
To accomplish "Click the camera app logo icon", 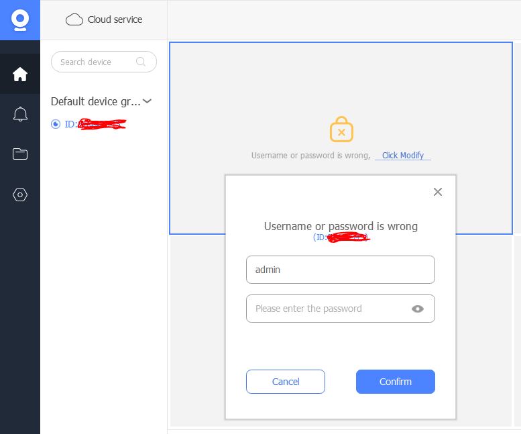I will tap(20, 19).
